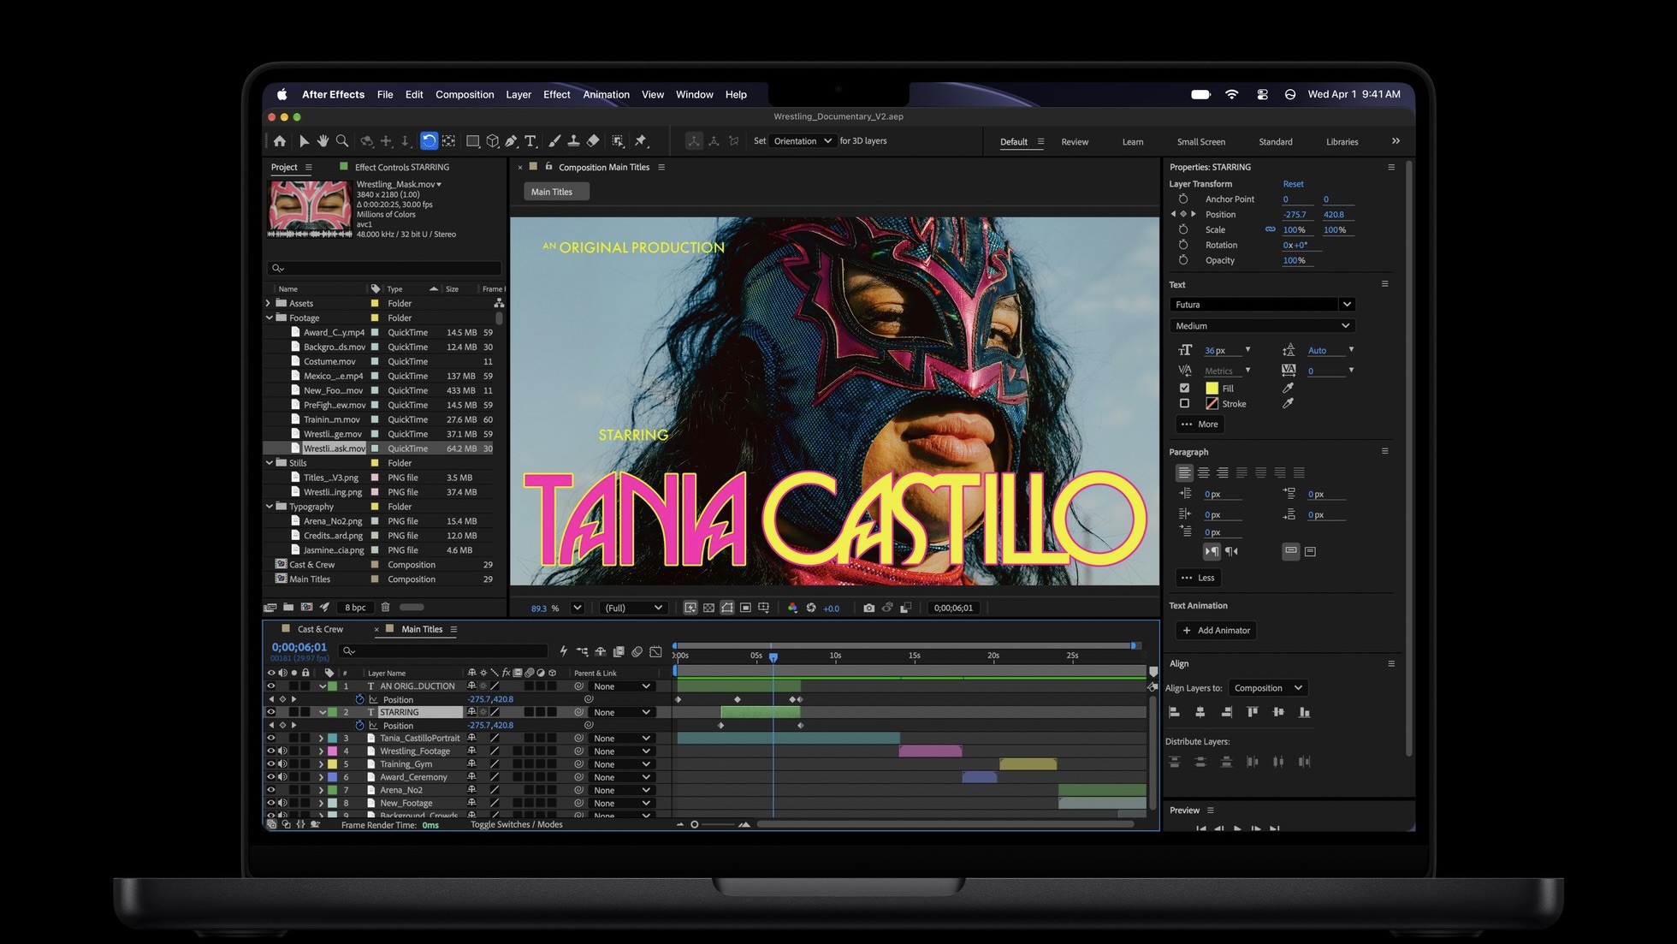Image resolution: width=1677 pixels, height=944 pixels.
Task: Click the Motion Blur enable icon in timeline
Action: [x=637, y=651]
